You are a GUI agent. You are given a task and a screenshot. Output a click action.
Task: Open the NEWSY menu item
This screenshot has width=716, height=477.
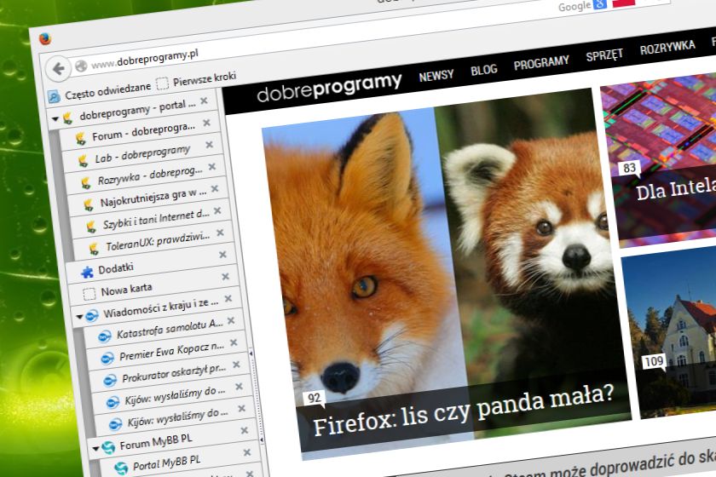point(436,76)
